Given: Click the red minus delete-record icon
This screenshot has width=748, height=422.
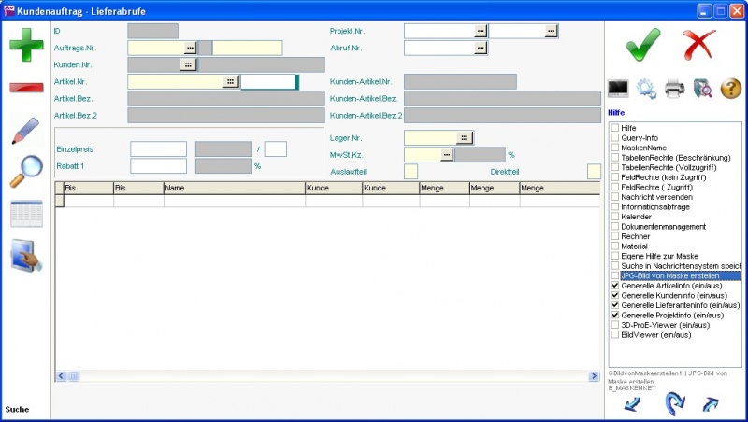Looking at the screenshot, I should (x=26, y=88).
